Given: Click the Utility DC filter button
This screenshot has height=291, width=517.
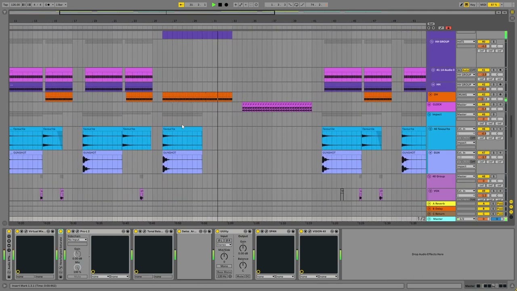Looking at the screenshot, I should [248, 276].
